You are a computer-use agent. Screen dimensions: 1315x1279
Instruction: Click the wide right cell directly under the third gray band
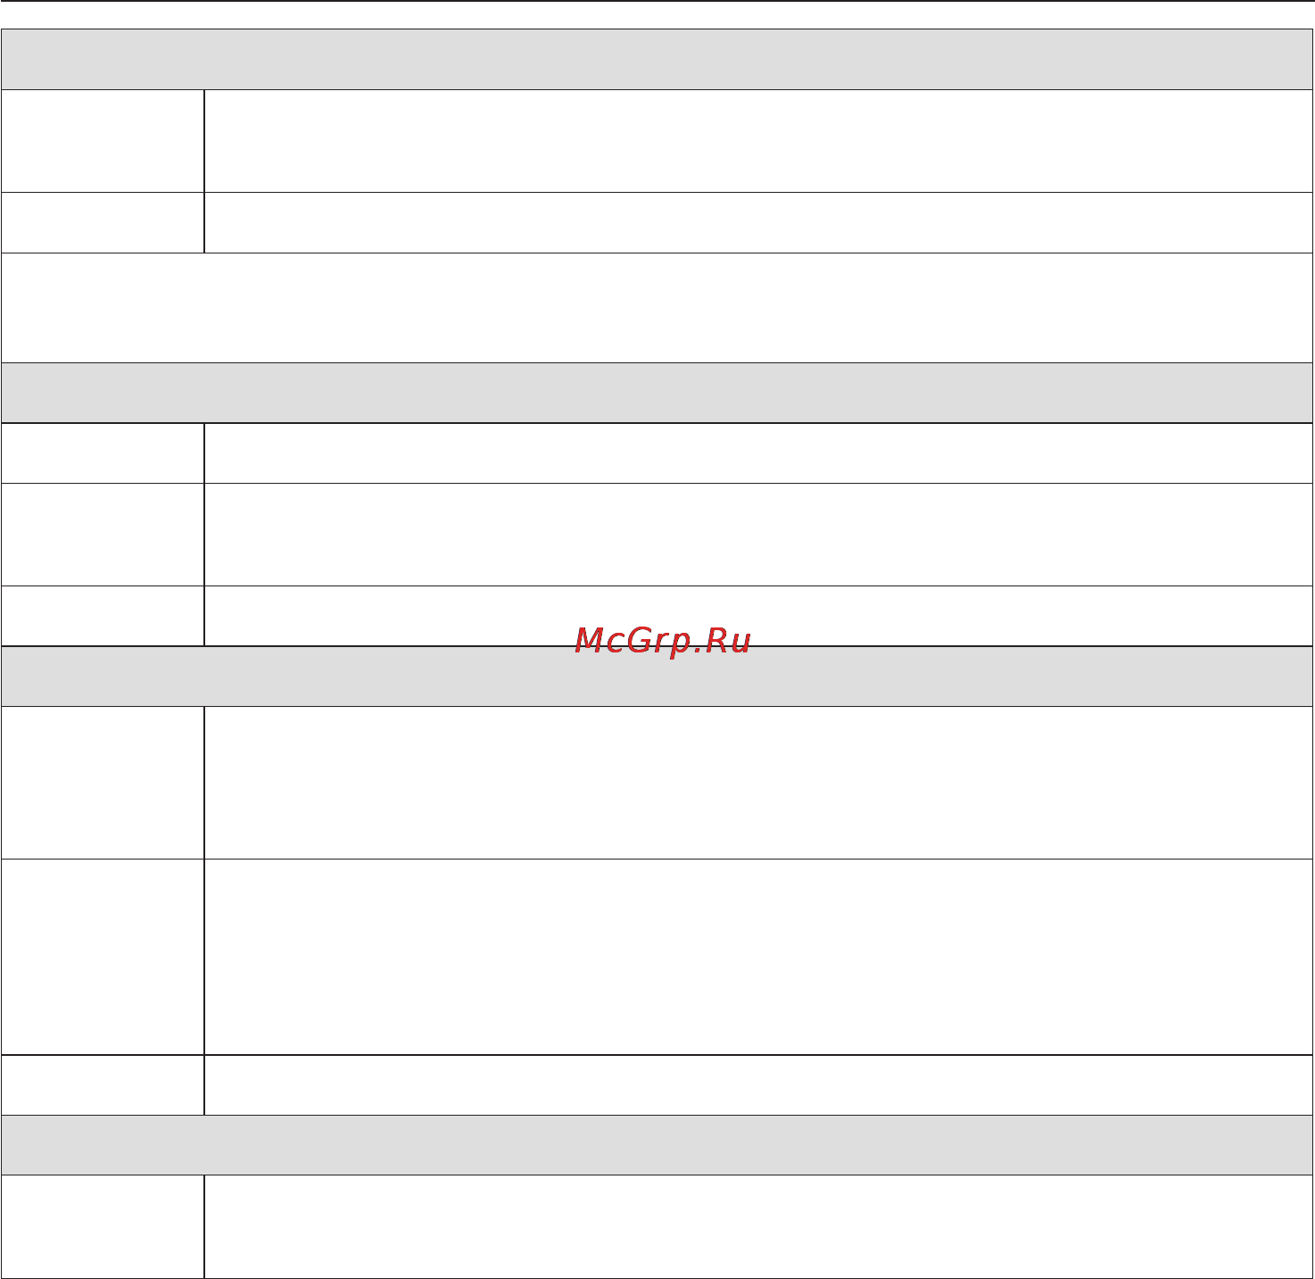(758, 783)
